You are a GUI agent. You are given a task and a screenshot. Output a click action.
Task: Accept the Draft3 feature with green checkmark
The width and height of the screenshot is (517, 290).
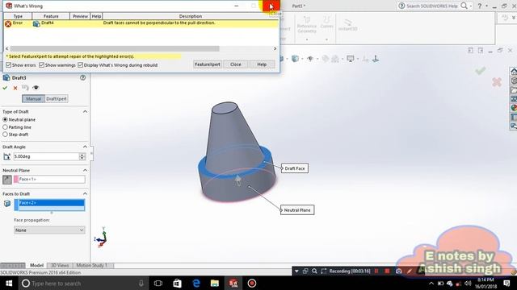(x=5, y=88)
